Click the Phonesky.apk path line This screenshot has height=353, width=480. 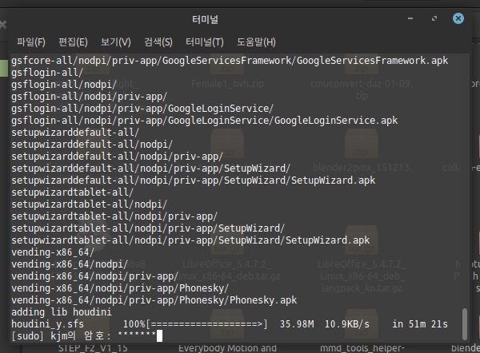(x=154, y=300)
